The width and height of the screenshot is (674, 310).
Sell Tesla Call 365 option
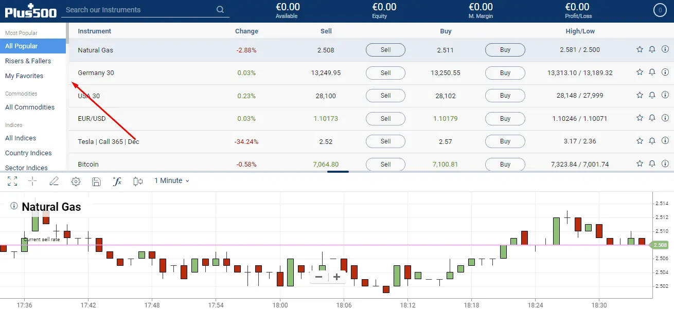click(x=385, y=141)
